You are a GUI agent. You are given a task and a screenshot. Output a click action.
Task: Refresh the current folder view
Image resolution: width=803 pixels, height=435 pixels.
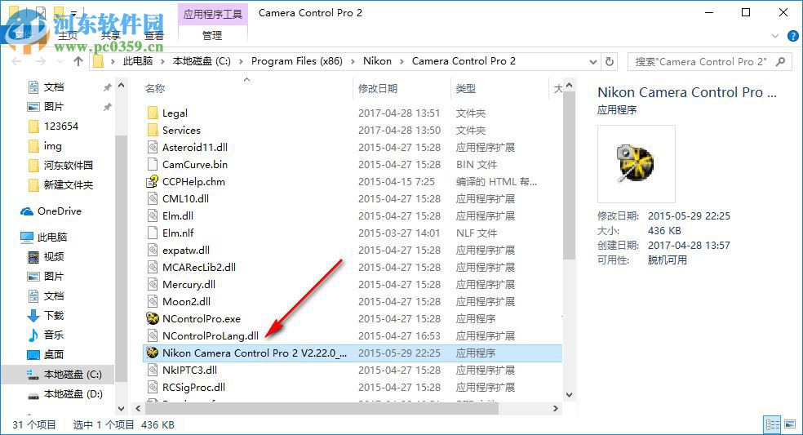610,61
